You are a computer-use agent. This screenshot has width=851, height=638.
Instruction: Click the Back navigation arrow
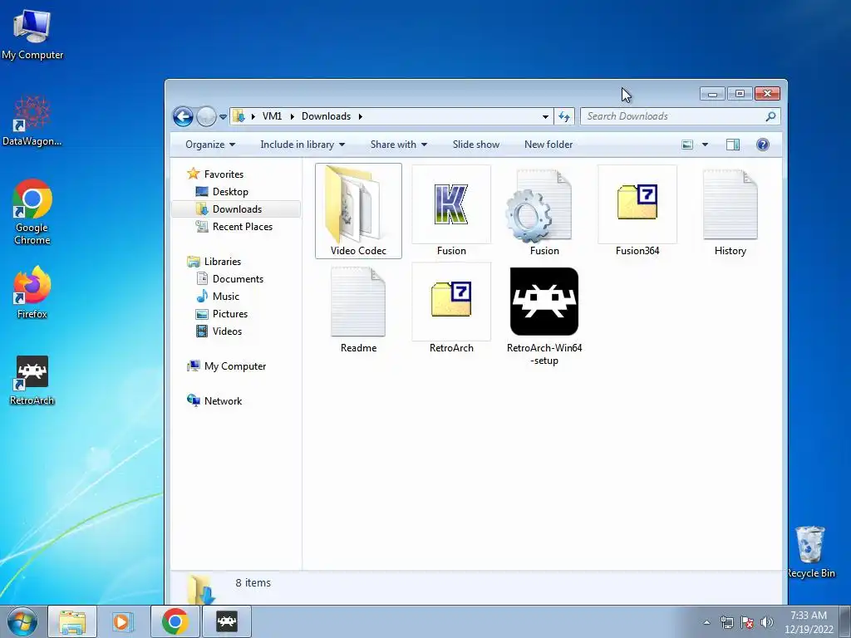click(x=183, y=116)
